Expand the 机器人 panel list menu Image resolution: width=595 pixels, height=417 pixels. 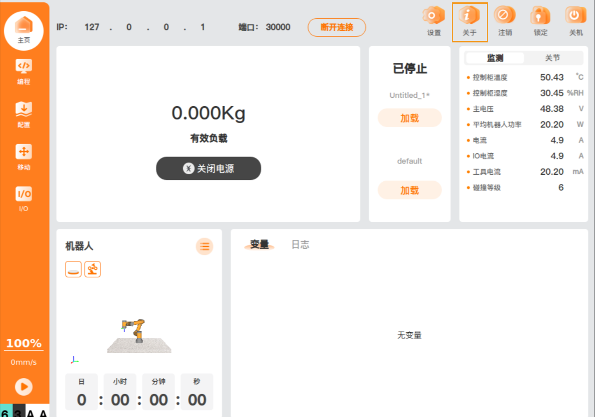click(204, 246)
